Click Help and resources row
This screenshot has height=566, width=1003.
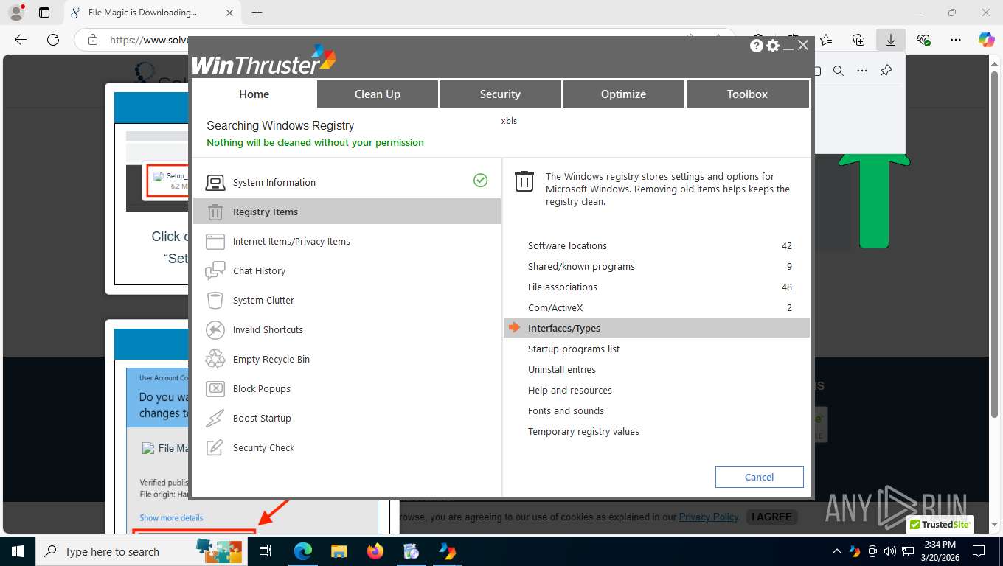click(656, 390)
